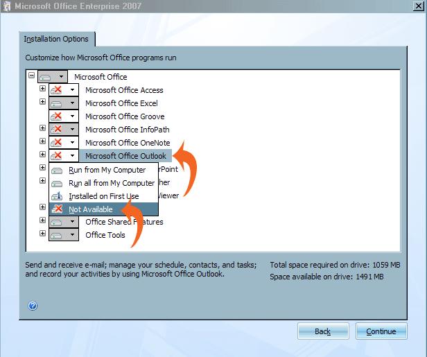Expand the Office Shared Features node
Viewport: 427px width, 357px height.
coord(42,220)
